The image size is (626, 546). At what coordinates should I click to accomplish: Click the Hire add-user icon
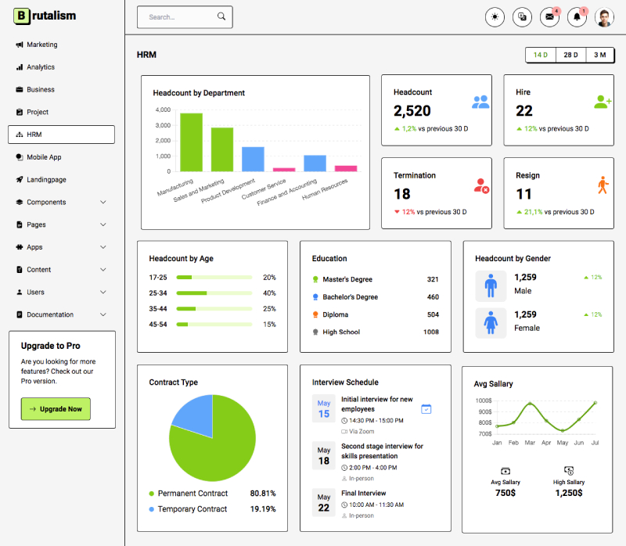(603, 102)
